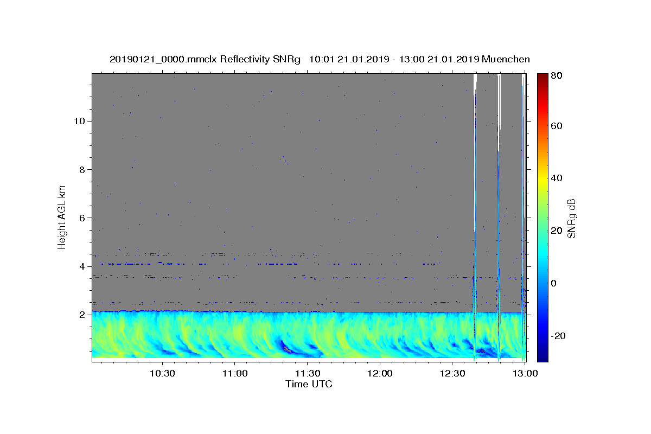Click the 'SNRg dB' colorbar label
Screen dimensions: 651x434
[571, 218]
